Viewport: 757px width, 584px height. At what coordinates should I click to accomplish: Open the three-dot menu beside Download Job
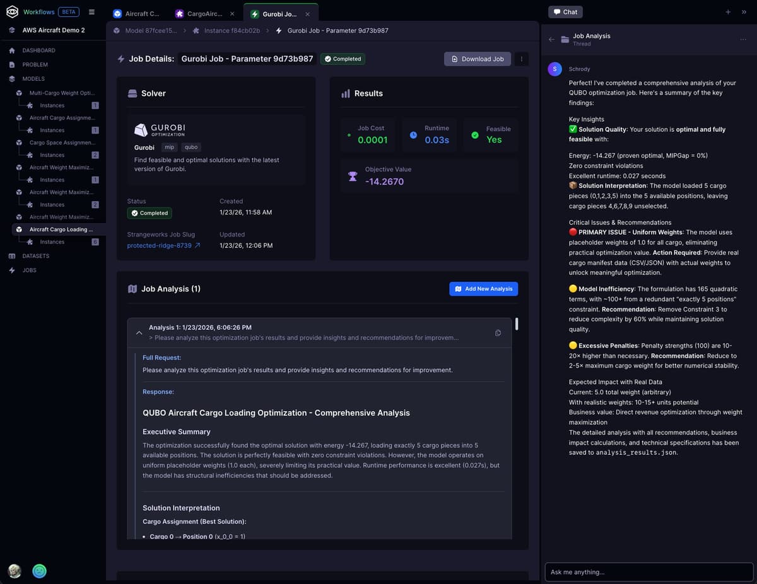521,59
